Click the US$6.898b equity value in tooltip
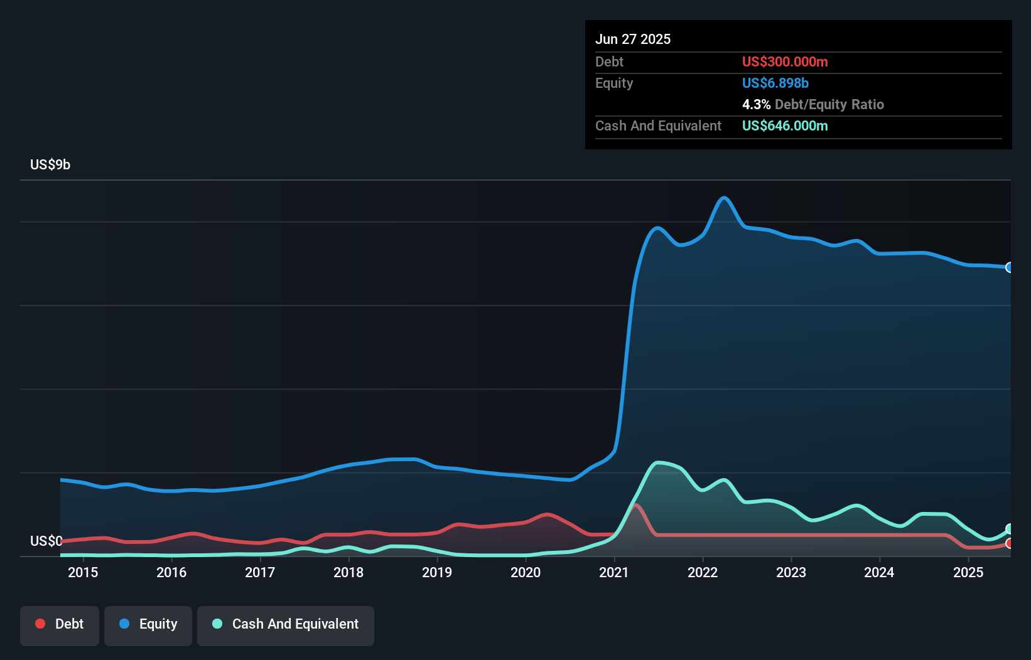Screen dimensions: 1031x660 point(775,83)
